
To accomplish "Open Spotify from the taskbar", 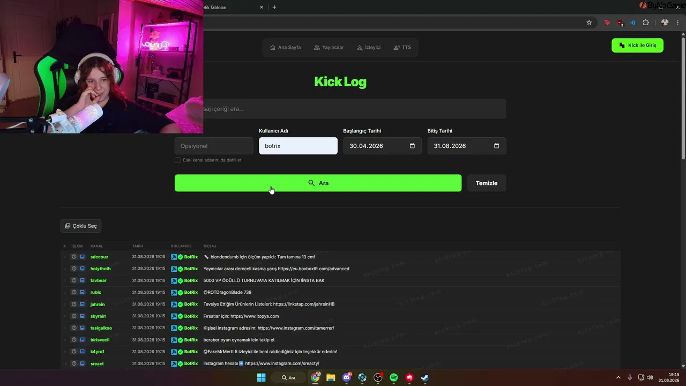I will click(394, 377).
